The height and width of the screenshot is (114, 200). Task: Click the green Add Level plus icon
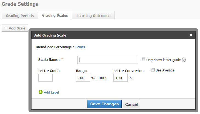click(x=41, y=92)
